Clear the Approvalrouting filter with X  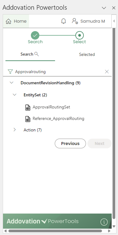click(107, 72)
